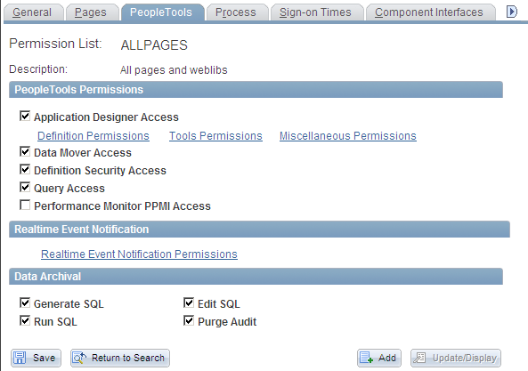Show more tabs with the arrow icon

(x=511, y=12)
